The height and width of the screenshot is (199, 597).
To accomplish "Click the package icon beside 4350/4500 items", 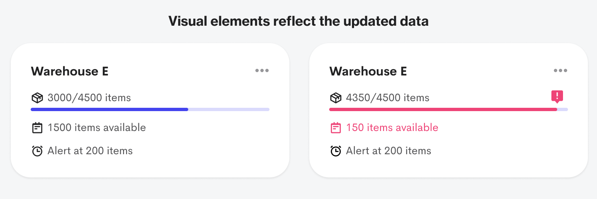I will click(x=336, y=98).
